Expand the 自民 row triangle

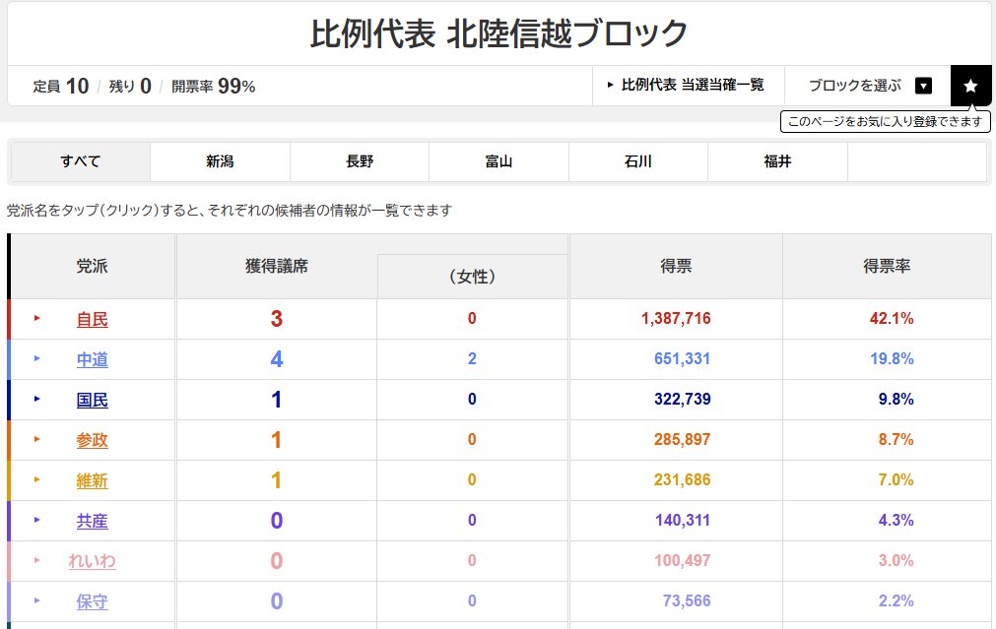pyautogui.click(x=36, y=318)
